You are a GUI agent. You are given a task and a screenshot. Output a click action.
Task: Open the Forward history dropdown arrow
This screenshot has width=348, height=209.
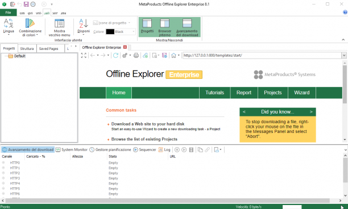pyautogui.click(x=108, y=56)
